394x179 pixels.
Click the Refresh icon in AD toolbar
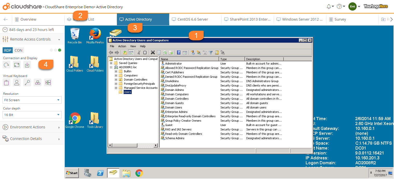[165, 52]
